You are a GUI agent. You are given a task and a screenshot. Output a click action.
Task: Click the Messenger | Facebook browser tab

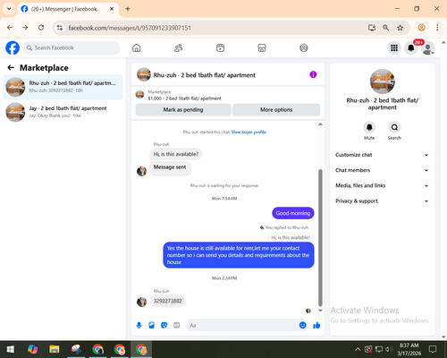click(x=68, y=9)
